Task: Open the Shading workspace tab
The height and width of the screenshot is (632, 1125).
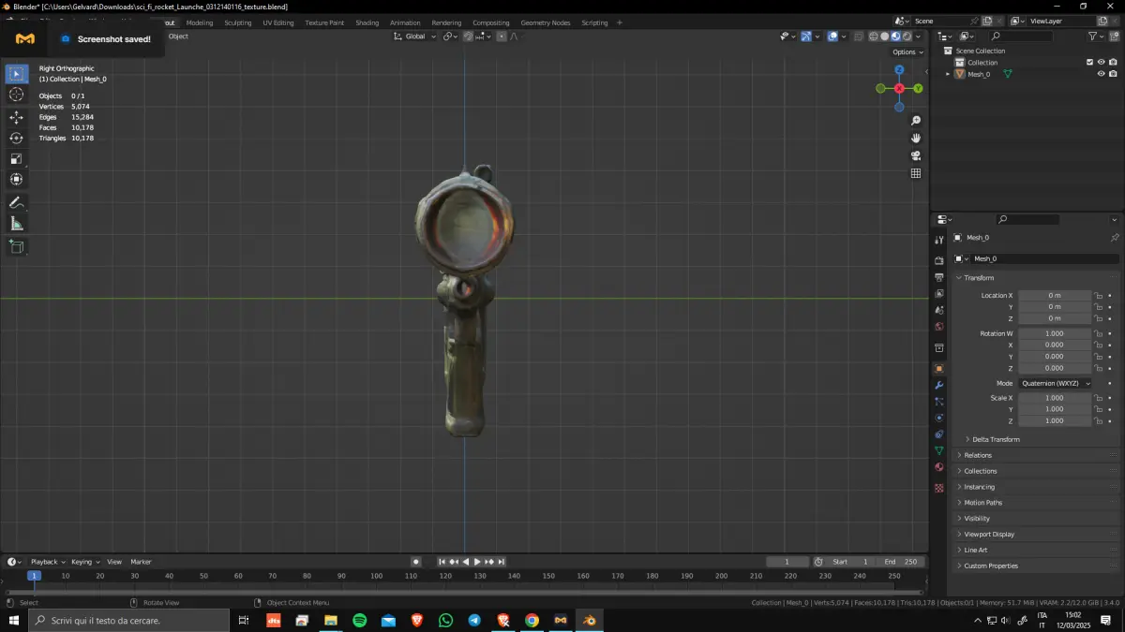Action: click(367, 22)
